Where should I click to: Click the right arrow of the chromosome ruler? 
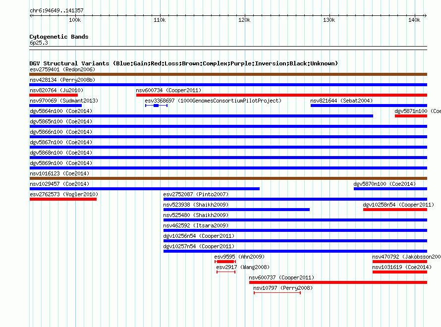(425, 16)
